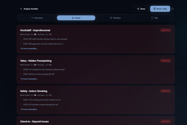The height and width of the screenshot is (125, 187).
Task: Click quote about smoking permission chased us out
Action: tap(42, 100)
